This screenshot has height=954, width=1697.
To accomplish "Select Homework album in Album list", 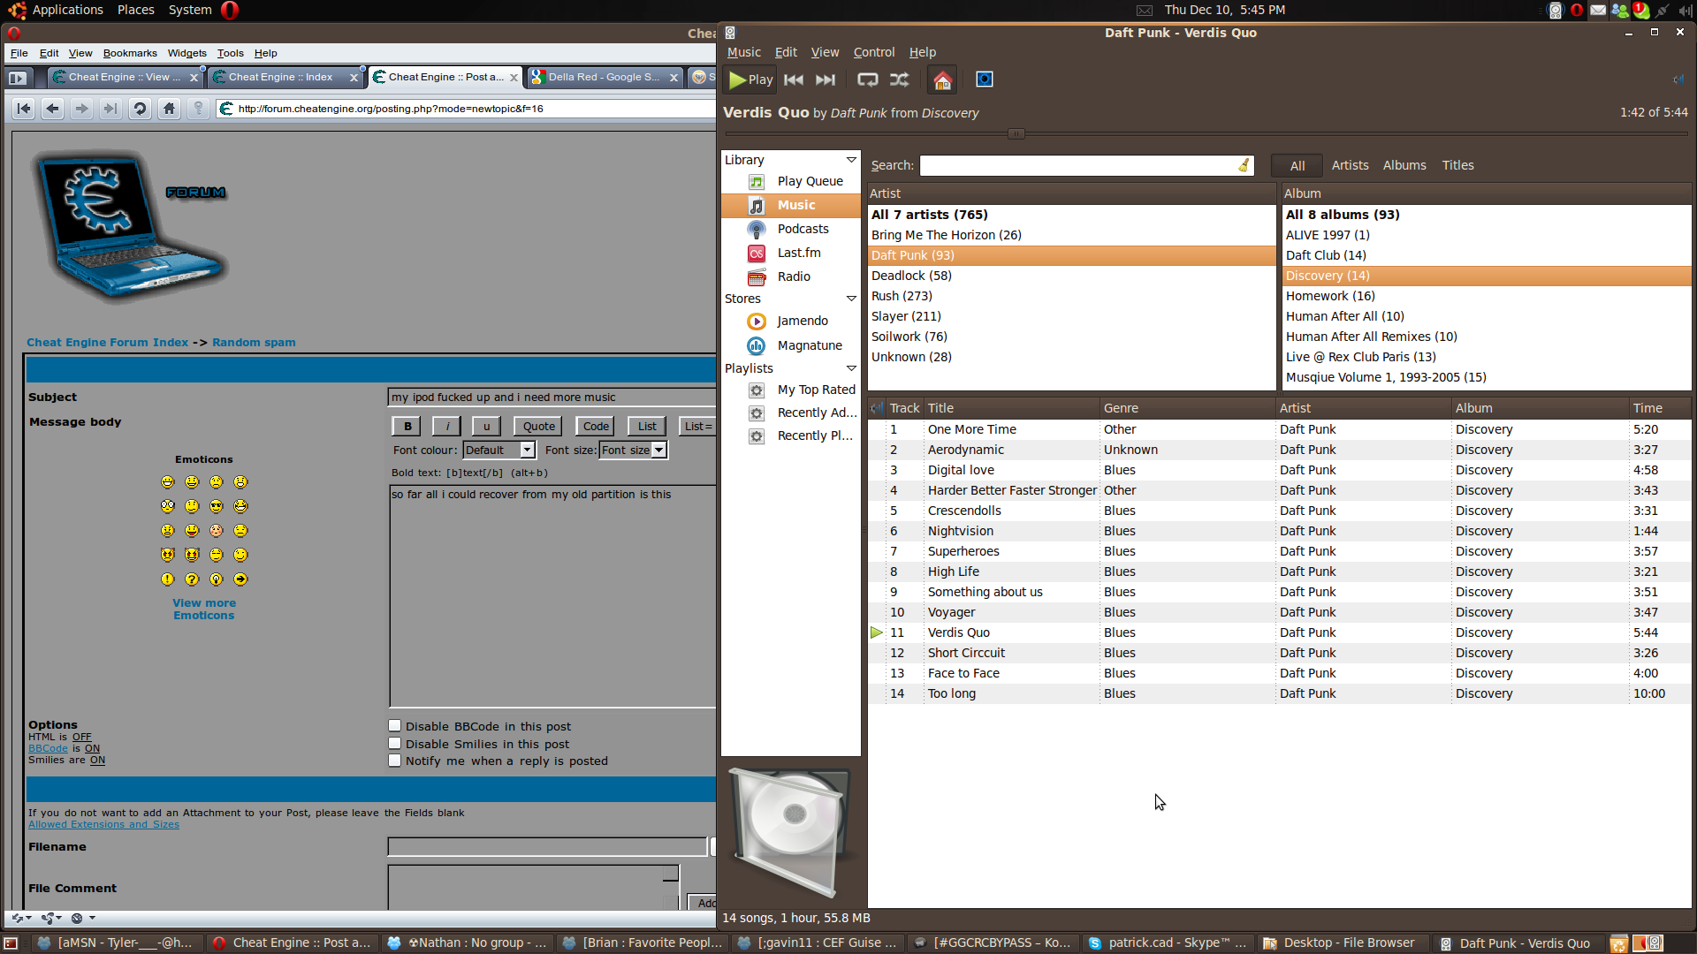I will tap(1487, 296).
